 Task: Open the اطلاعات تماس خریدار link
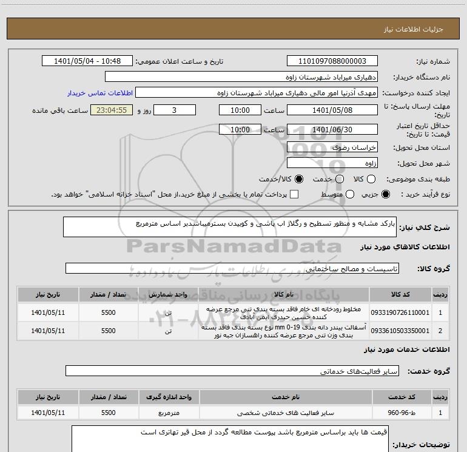click(100, 93)
